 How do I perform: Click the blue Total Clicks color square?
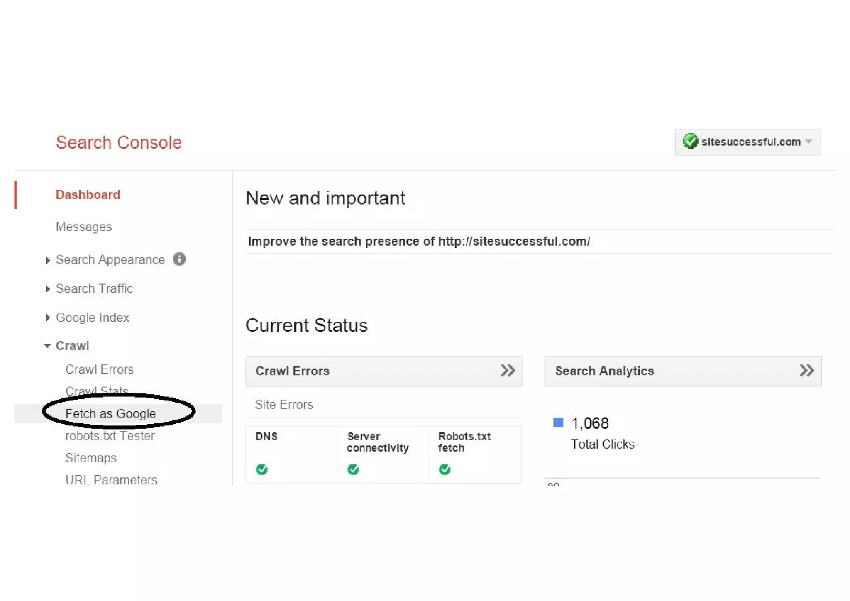tap(558, 423)
